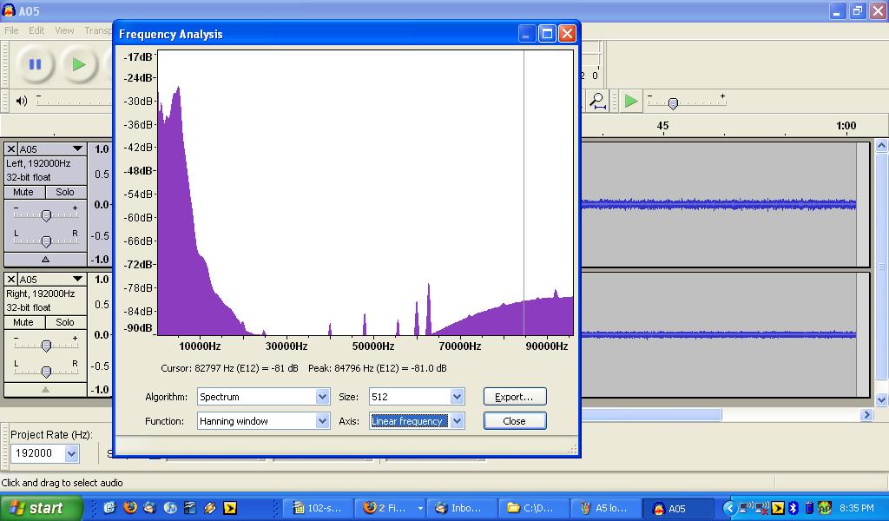
Task: Expand the Function dropdown with Hanning window
Action: pyautogui.click(x=322, y=421)
